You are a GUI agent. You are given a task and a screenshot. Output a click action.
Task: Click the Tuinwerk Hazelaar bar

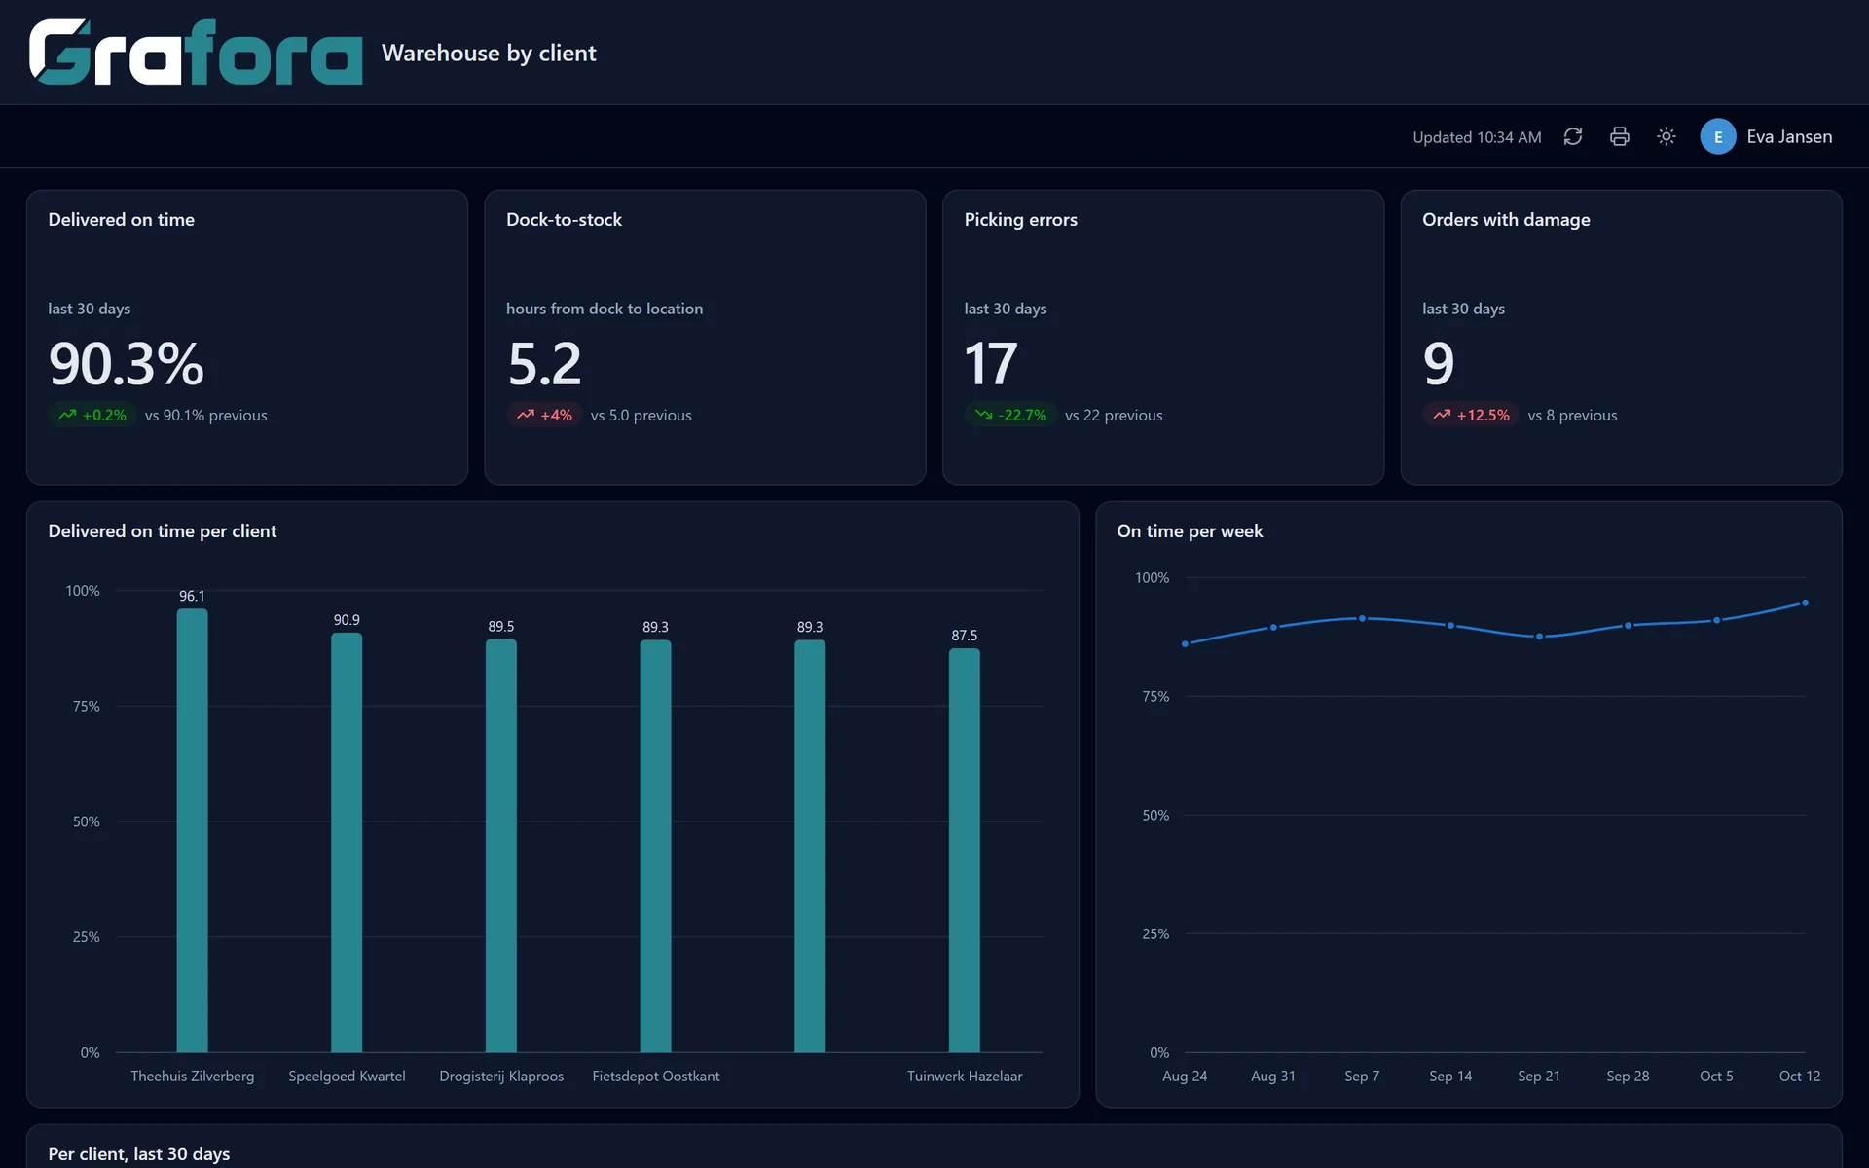click(x=965, y=850)
